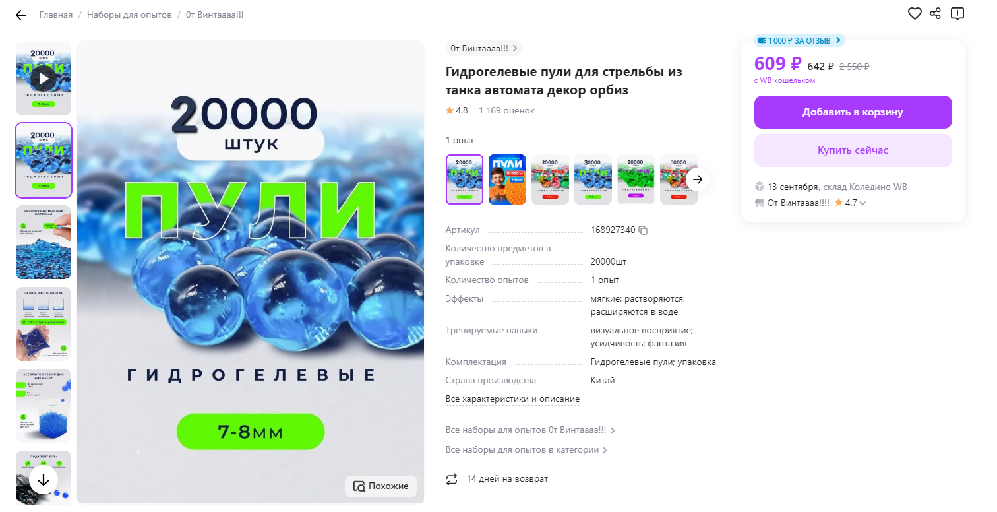
Task: Copy article number 168927340
Action: [643, 230]
